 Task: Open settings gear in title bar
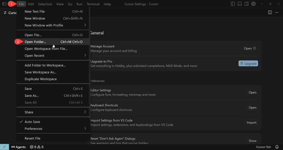[x=254, y=4]
